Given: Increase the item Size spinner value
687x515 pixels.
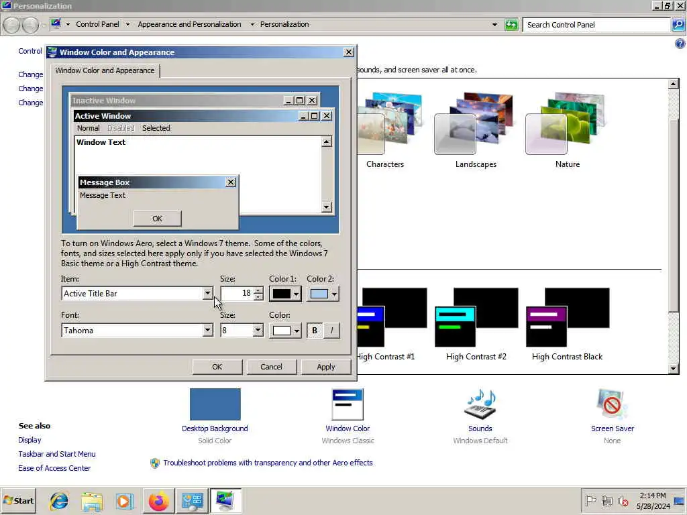Looking at the screenshot, I should (258, 290).
